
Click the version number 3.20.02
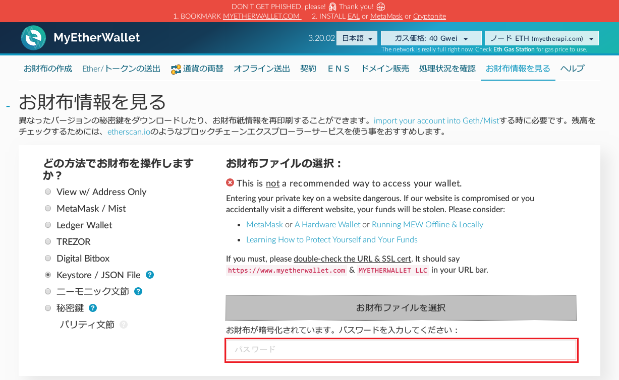point(321,38)
